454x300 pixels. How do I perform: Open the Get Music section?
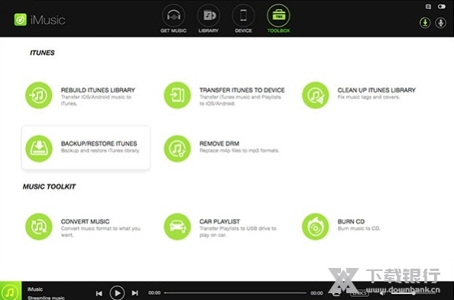(173, 19)
